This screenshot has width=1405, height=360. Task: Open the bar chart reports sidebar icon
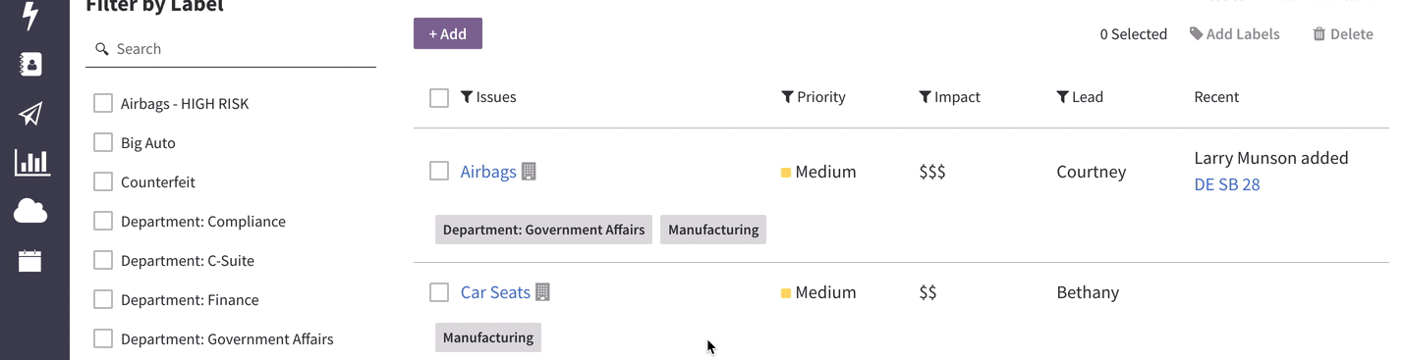click(31, 162)
